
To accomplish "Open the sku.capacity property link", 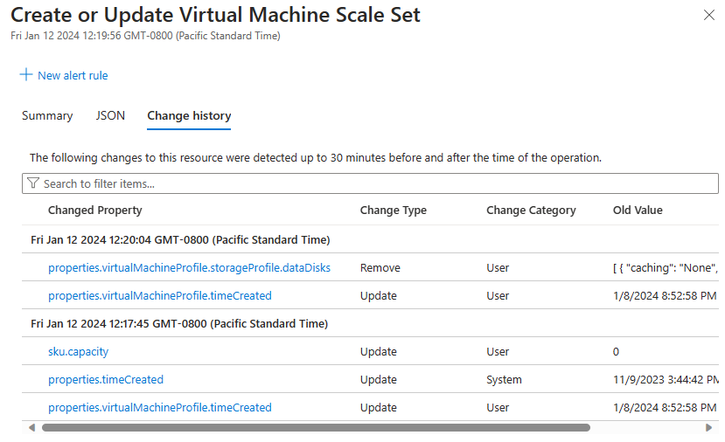I will click(79, 351).
